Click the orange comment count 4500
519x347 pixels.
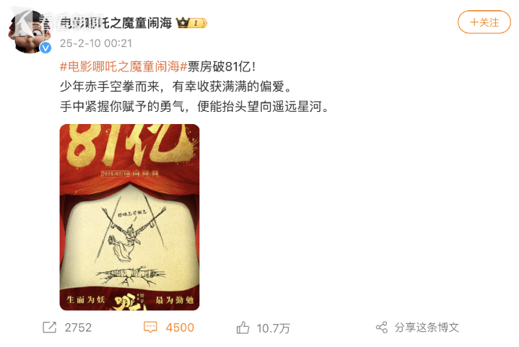pyautogui.click(x=180, y=328)
